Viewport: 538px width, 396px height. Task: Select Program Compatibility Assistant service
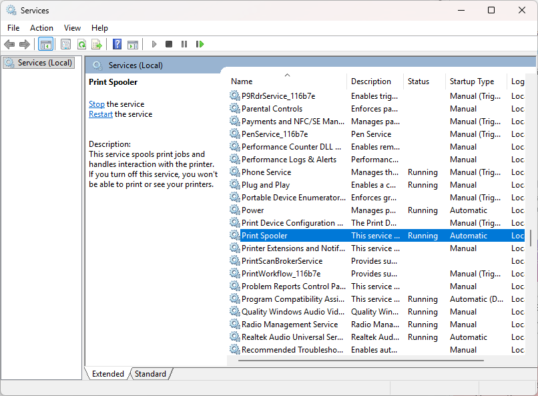[x=376, y=299]
